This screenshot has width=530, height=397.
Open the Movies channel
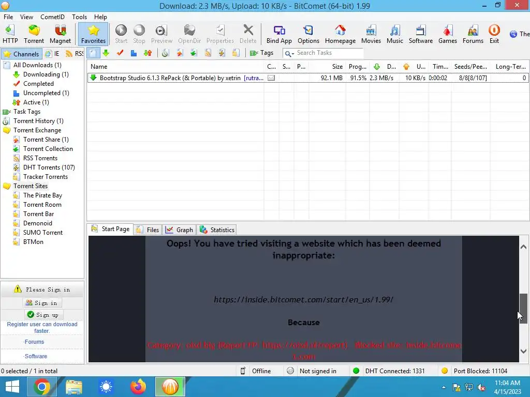[371, 34]
